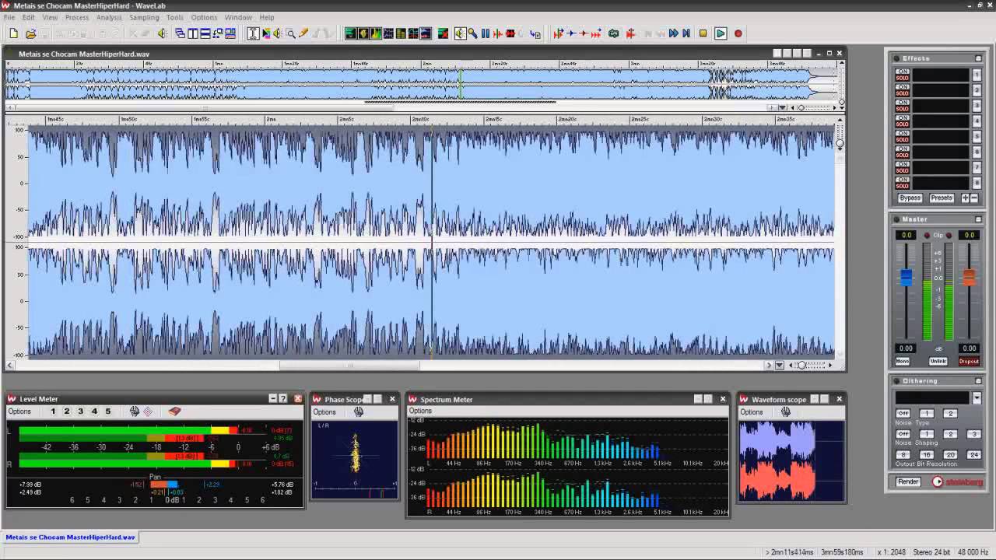
Task: Click the red record button
Action: pos(738,33)
